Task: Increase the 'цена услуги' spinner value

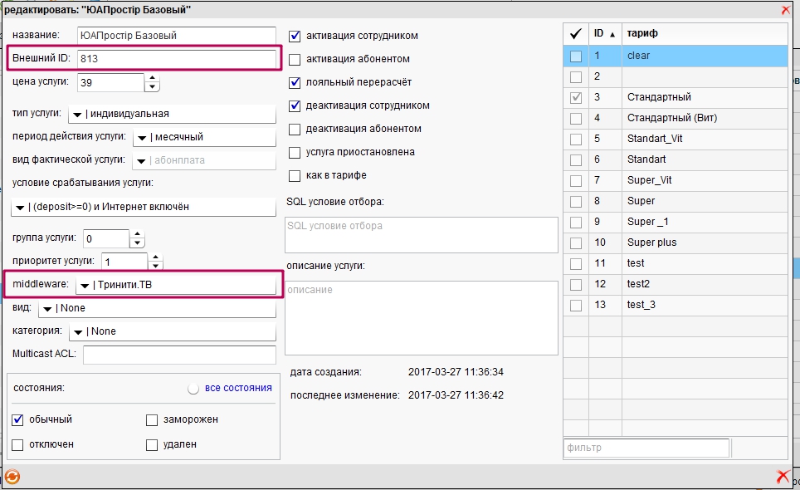Action: click(152, 79)
